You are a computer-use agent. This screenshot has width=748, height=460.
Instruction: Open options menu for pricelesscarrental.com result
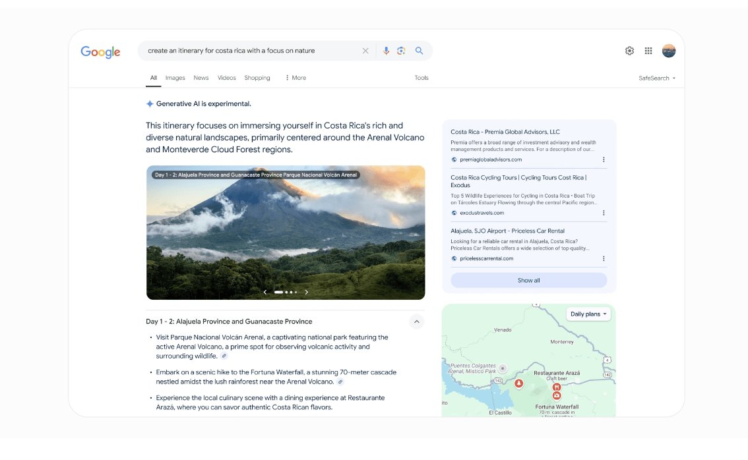pyautogui.click(x=604, y=258)
